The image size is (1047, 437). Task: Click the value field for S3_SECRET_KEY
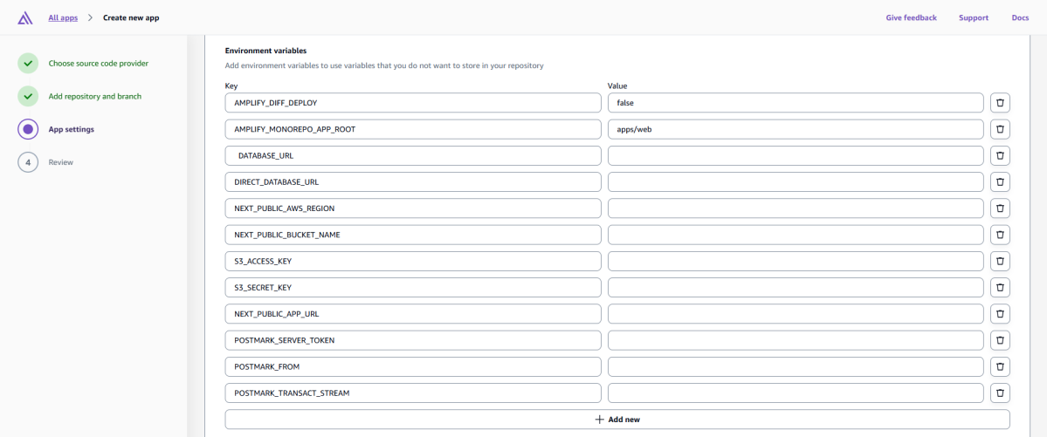[796, 288]
